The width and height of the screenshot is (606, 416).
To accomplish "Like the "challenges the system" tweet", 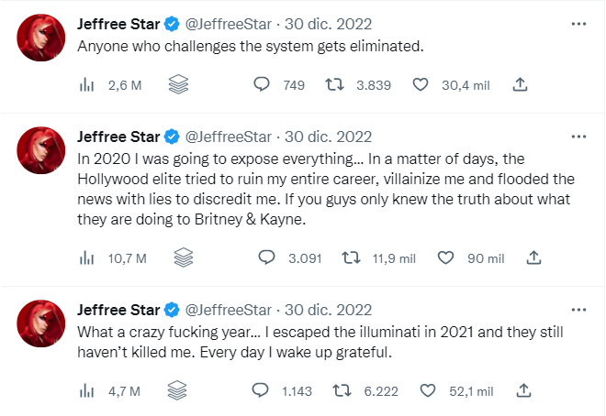I will tap(421, 85).
